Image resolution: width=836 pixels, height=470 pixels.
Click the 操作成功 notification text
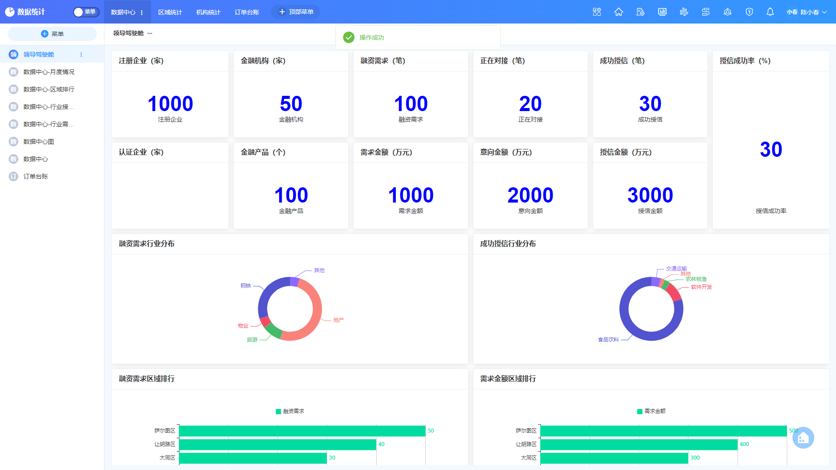[372, 37]
